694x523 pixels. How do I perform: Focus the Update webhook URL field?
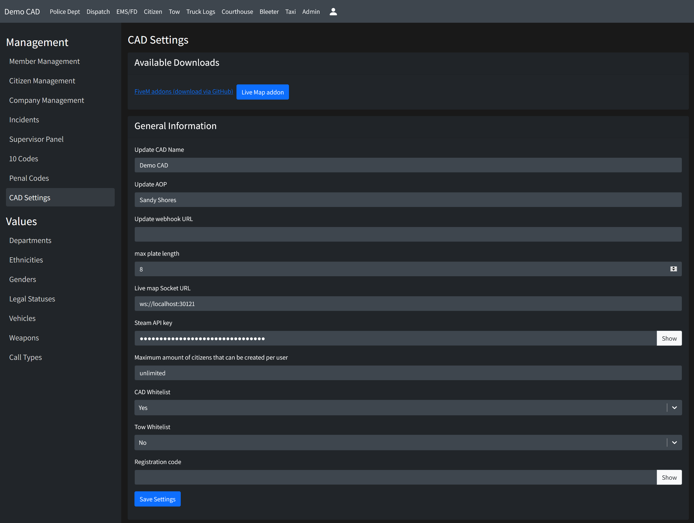407,234
